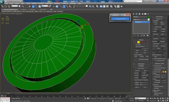169x102 pixels.
Task: Select the Unlink Selection tool
Action: 5,6
